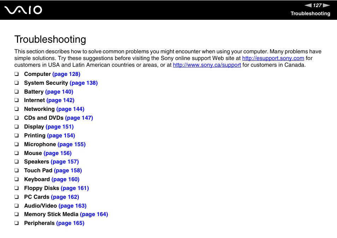Click the Troubleshooting header label at top right

click(x=311, y=13)
